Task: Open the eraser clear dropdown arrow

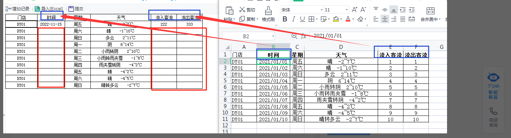Action: (x=366, y=19)
